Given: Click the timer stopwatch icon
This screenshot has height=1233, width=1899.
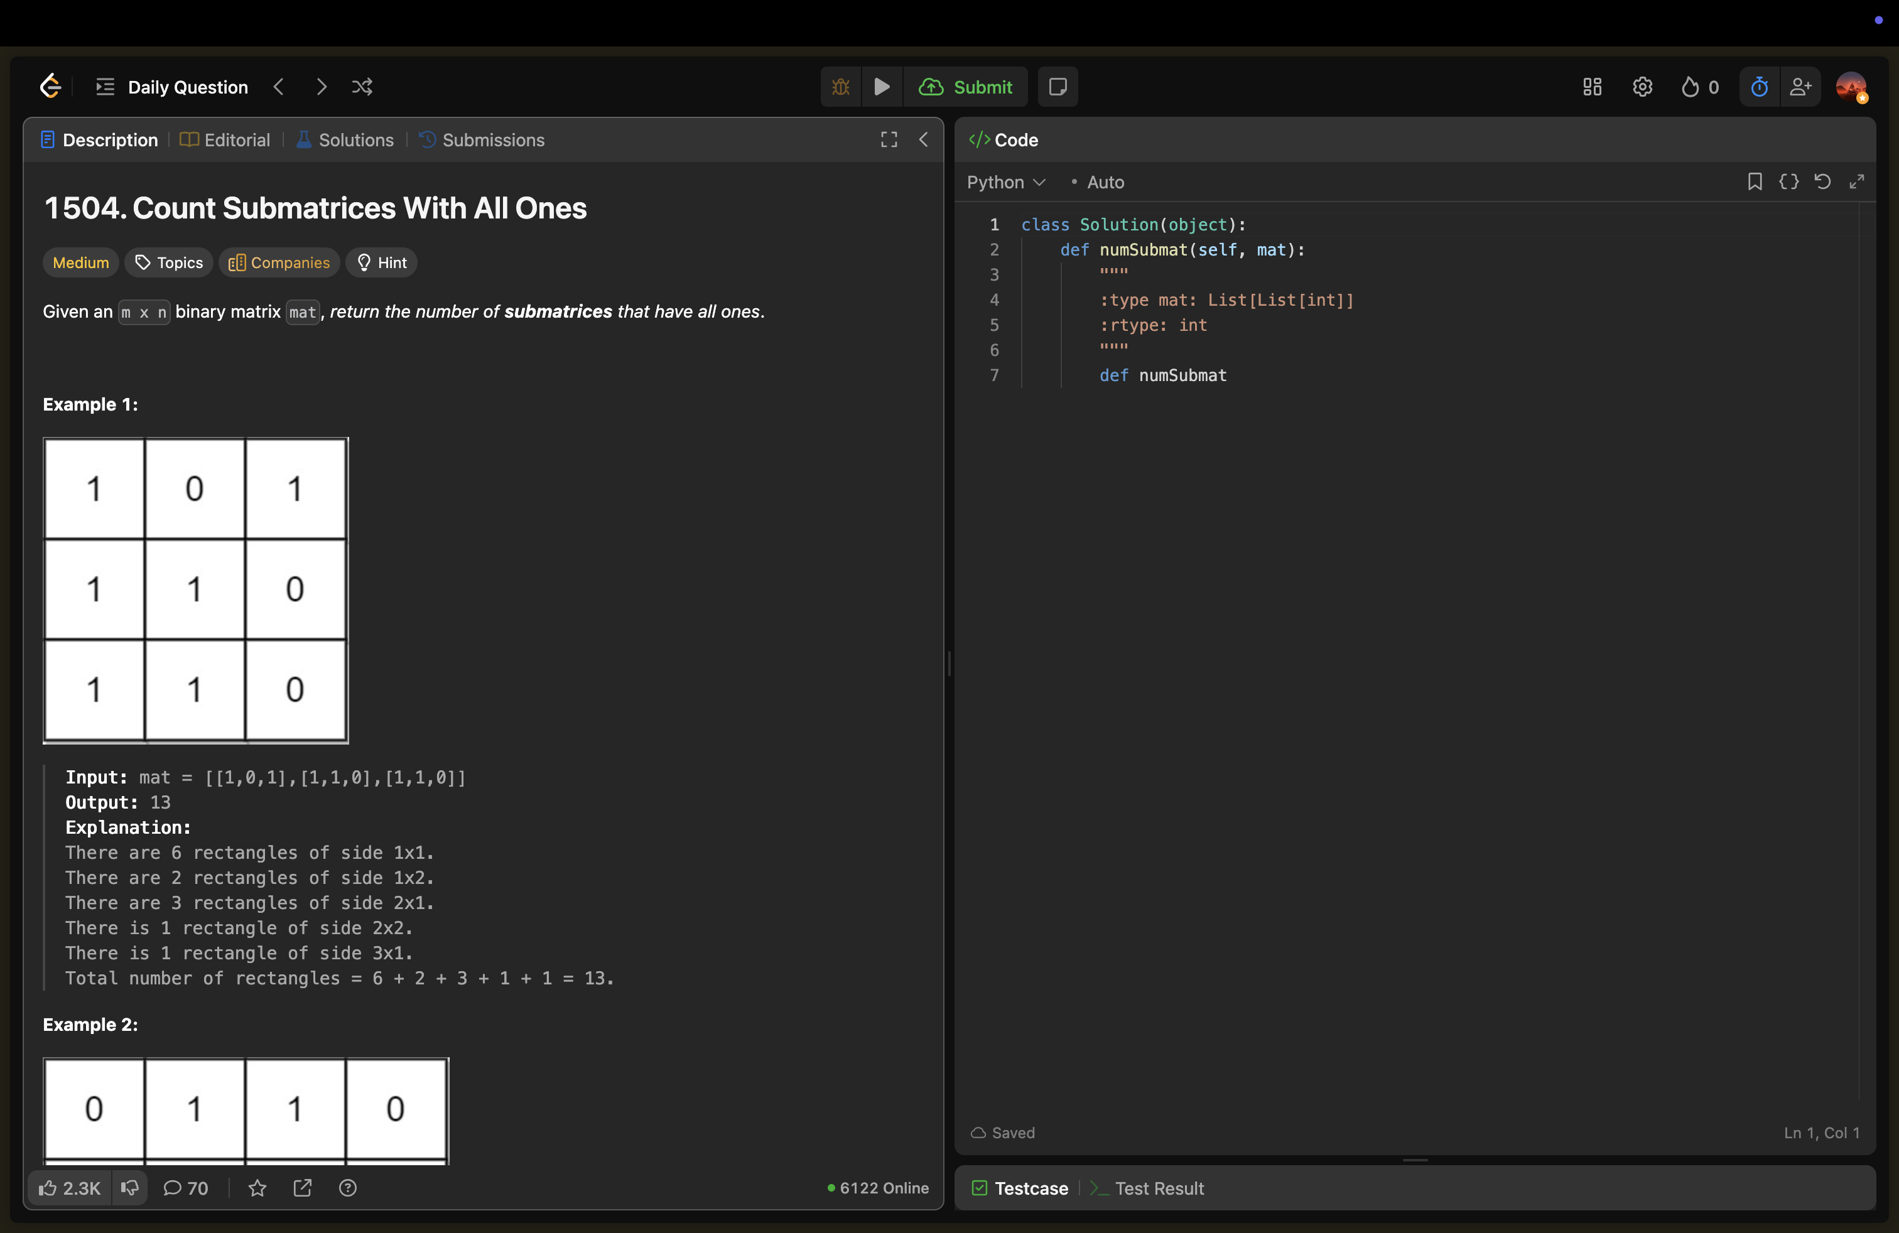Looking at the screenshot, I should (1758, 87).
